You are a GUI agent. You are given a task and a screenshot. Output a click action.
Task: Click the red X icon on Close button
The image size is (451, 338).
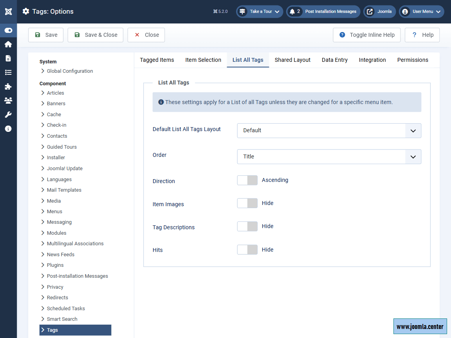137,35
